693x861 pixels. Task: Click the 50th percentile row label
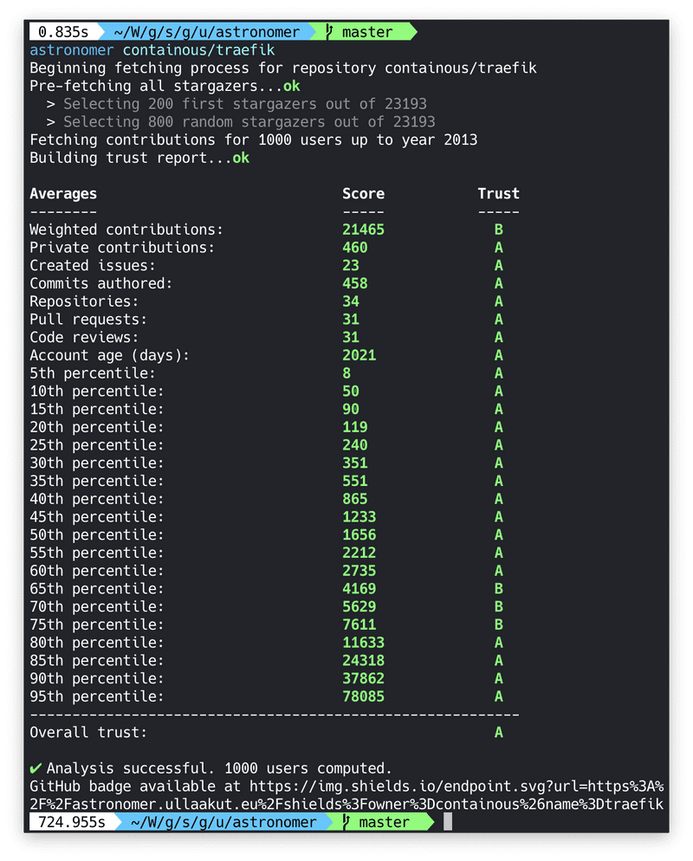point(97,535)
